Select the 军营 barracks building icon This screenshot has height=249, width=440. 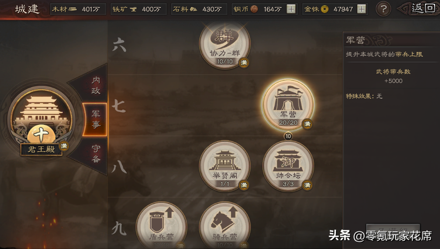point(288,106)
